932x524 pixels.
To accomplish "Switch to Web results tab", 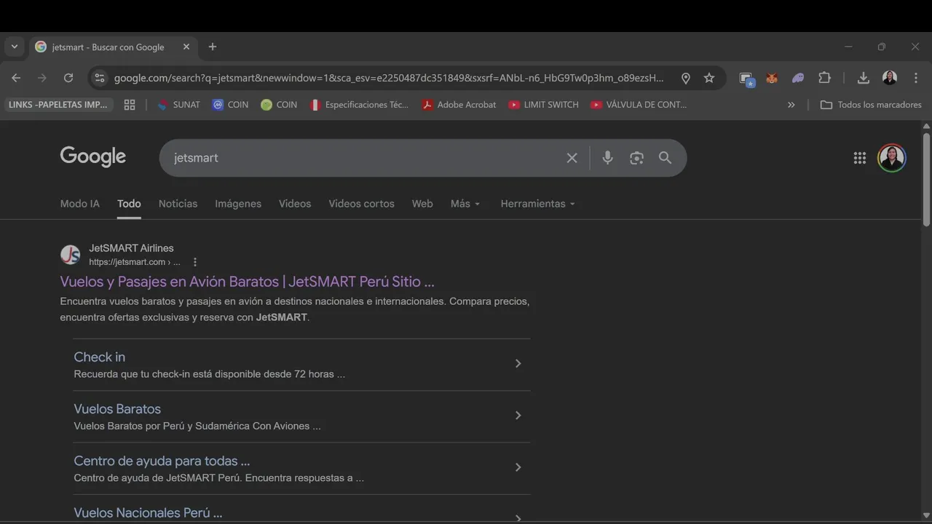I will click(422, 204).
